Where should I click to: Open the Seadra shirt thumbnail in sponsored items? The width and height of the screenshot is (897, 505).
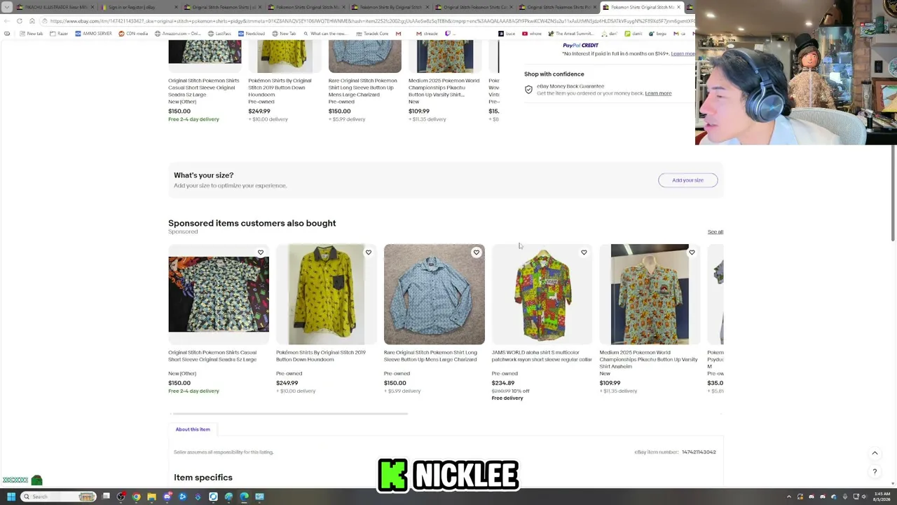(x=219, y=295)
